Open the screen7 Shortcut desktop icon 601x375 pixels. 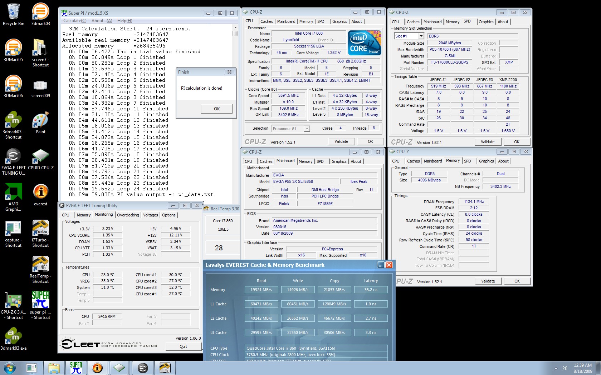tap(40, 53)
